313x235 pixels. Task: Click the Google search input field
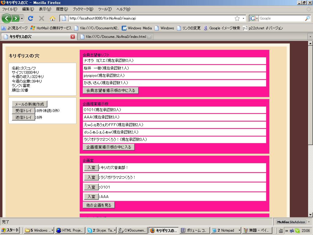pyautogui.click(x=282, y=18)
